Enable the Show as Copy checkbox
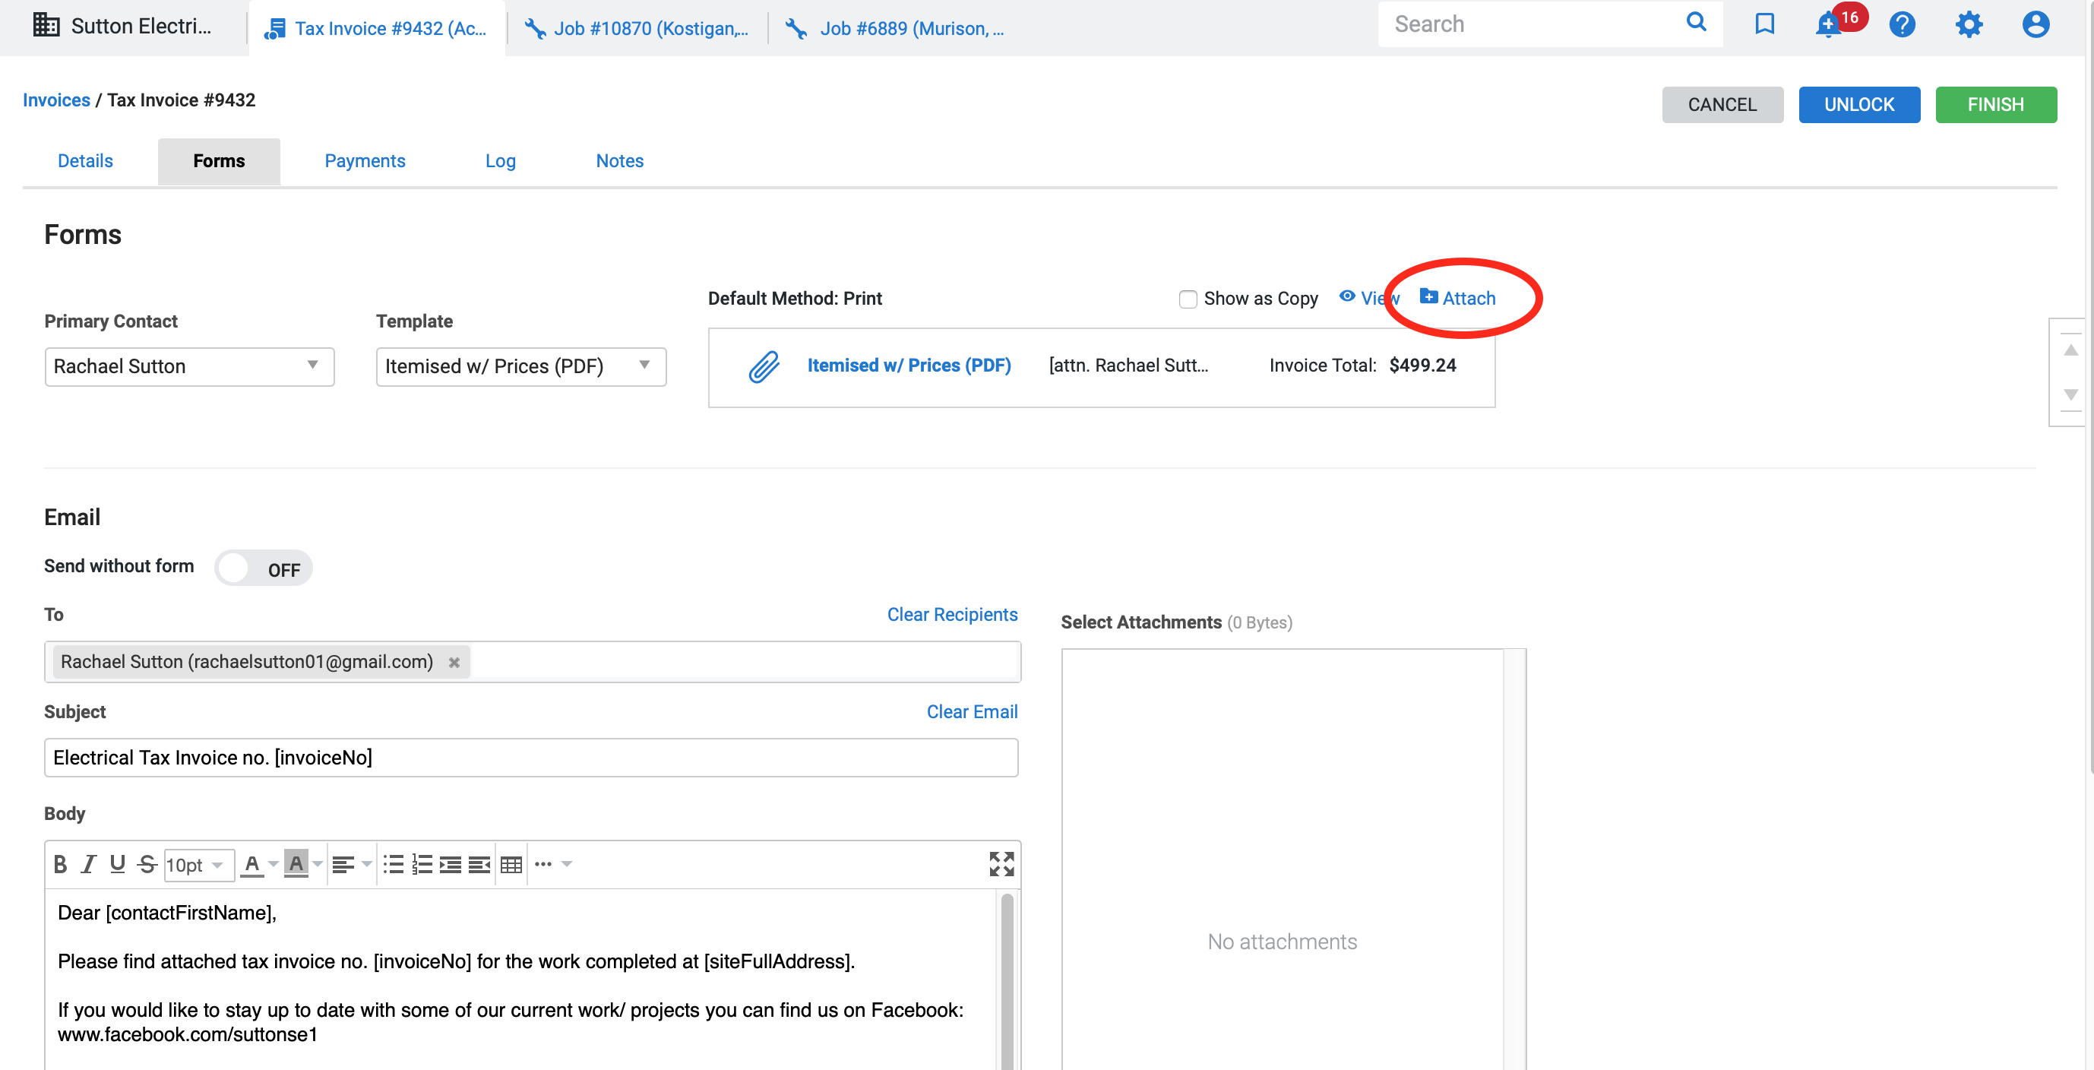The height and width of the screenshot is (1070, 2094). tap(1188, 299)
